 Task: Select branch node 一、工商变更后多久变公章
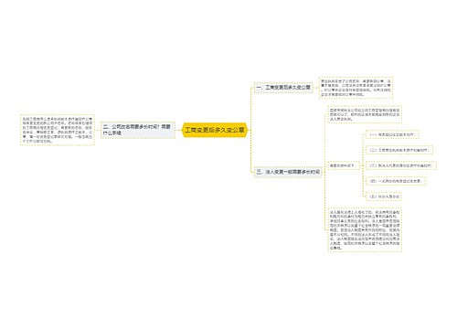[283, 88]
